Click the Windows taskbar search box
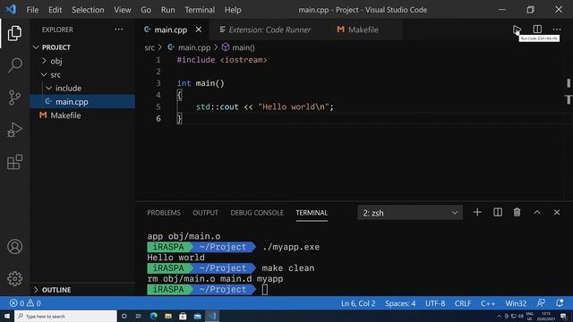573x322 pixels. [x=65, y=316]
